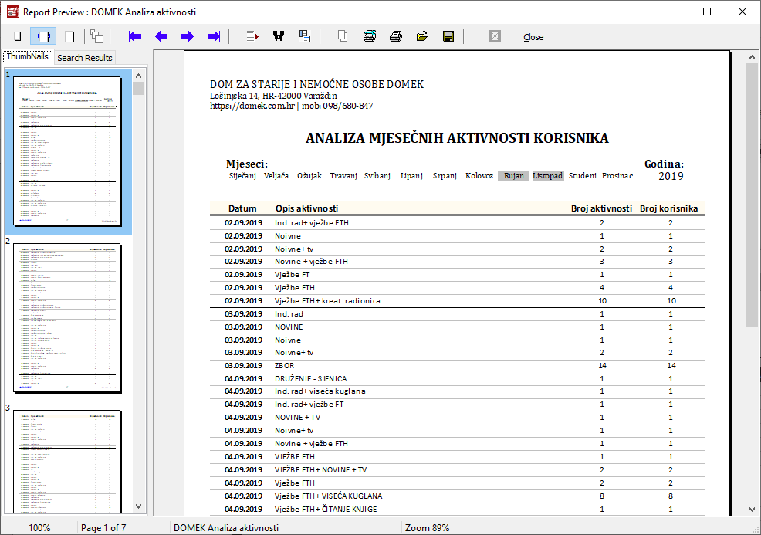Toggle whole page zoom view
Screen dimensions: 761x535
(x=17, y=36)
